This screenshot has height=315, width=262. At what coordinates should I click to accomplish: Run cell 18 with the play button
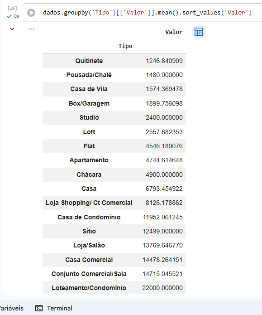[x=31, y=13]
